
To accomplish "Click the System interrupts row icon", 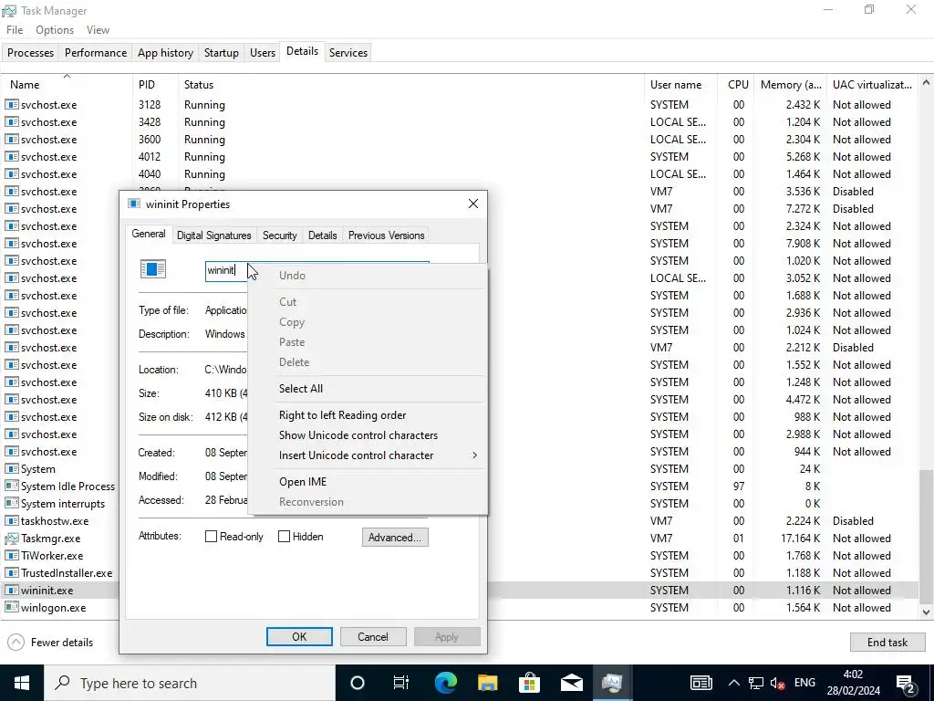I will (11, 504).
